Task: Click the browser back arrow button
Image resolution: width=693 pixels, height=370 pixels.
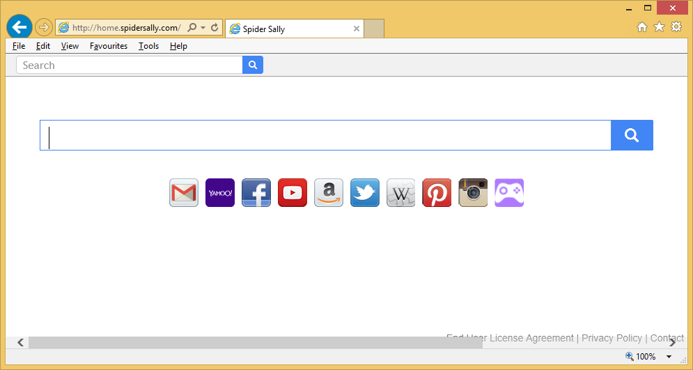Action: pos(20,27)
